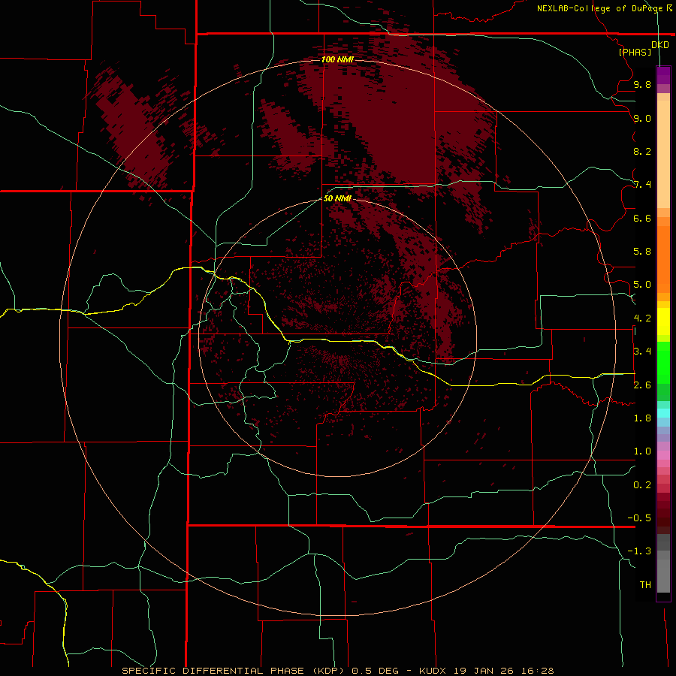This screenshot has height=676, width=676.
Task: Click the 0.2 scale value
Action: click(642, 485)
